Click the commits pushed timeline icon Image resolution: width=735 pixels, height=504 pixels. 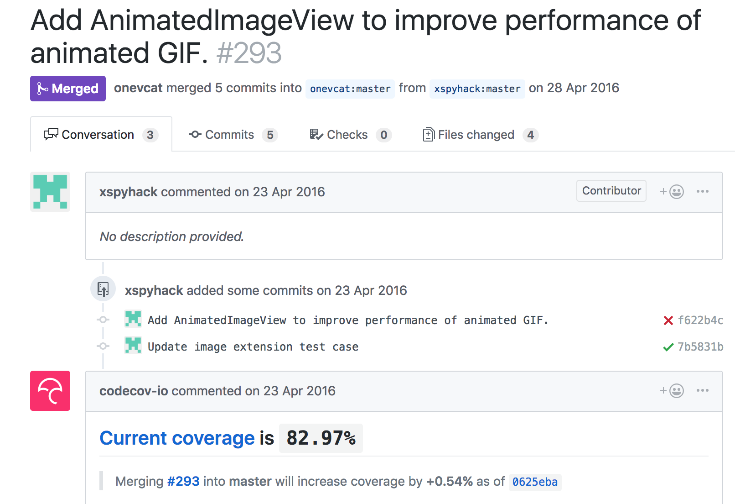click(x=103, y=289)
